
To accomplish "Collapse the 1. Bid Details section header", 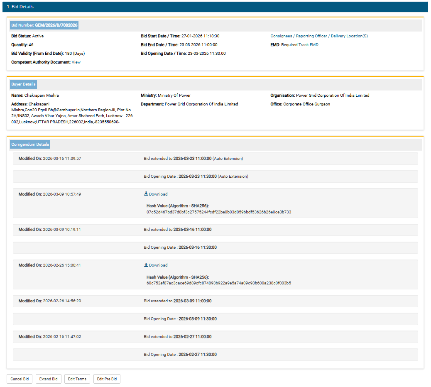I will pyautogui.click(x=215, y=7).
